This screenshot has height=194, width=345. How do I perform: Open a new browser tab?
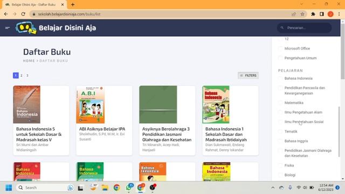(73, 4)
